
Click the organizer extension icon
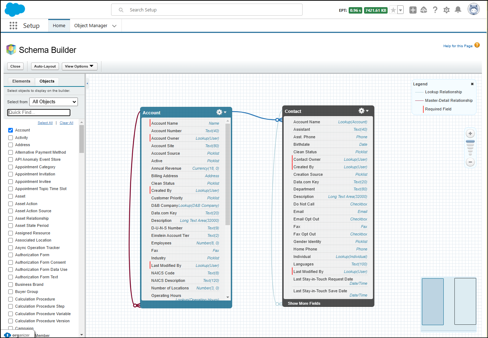coord(18,335)
